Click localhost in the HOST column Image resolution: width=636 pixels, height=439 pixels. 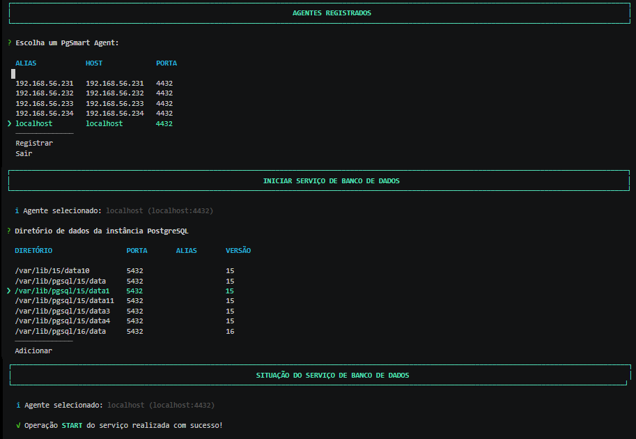[104, 123]
